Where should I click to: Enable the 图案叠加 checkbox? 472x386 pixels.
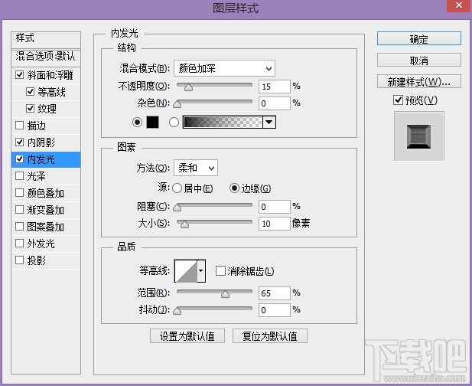pos(20,227)
